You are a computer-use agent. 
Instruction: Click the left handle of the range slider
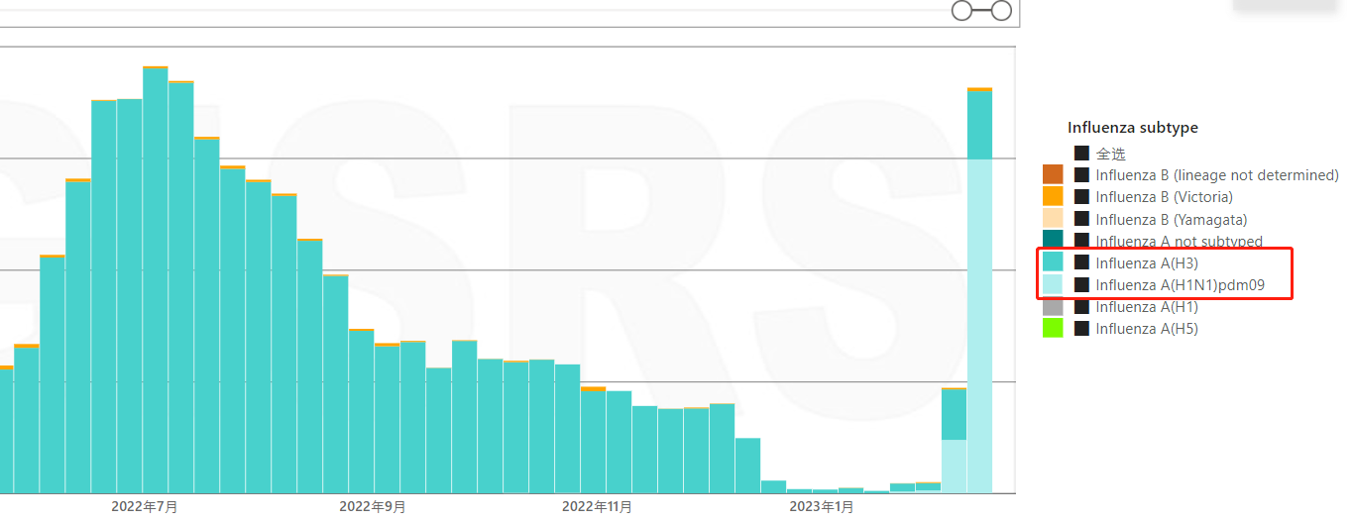pyautogui.click(x=961, y=11)
